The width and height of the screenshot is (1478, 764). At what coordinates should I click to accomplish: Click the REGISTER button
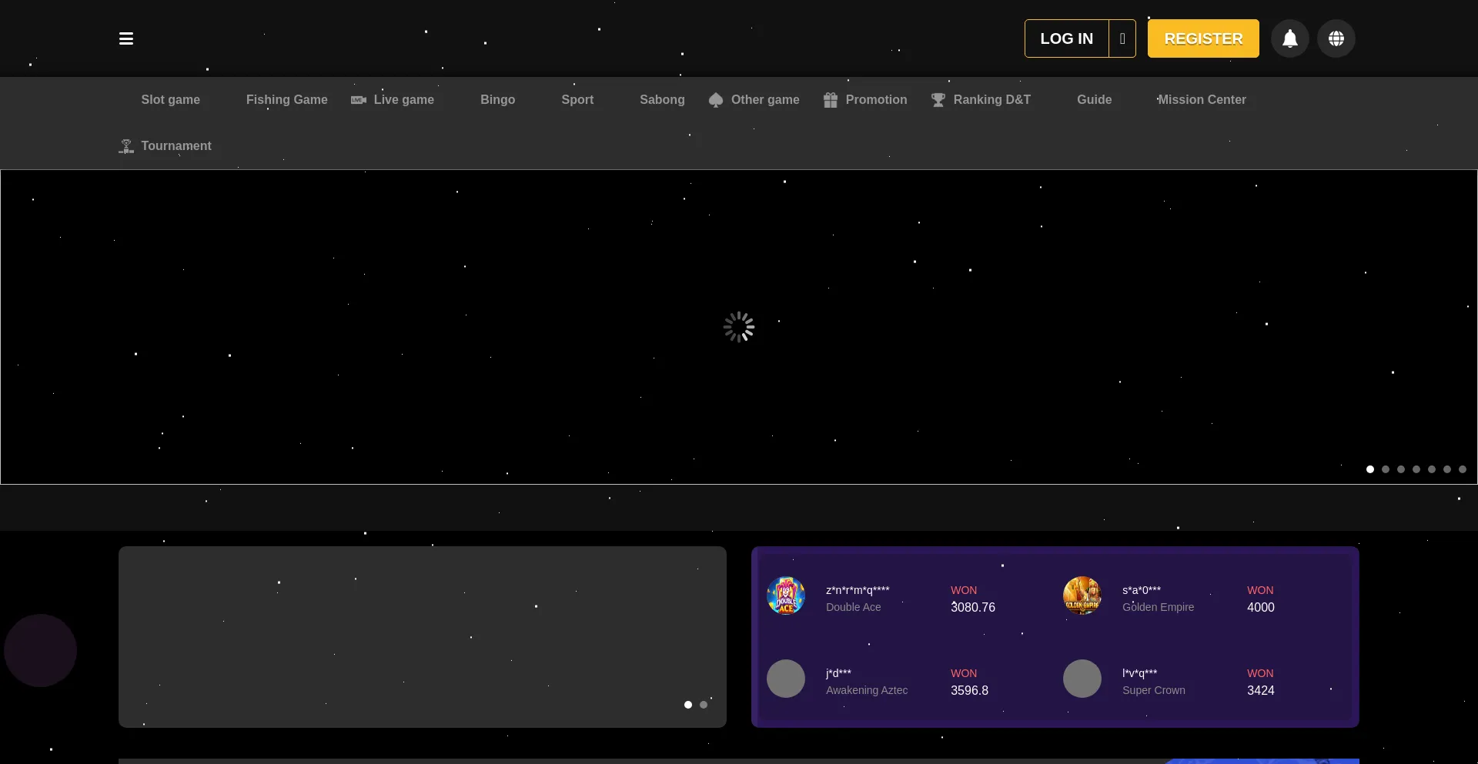(1203, 38)
